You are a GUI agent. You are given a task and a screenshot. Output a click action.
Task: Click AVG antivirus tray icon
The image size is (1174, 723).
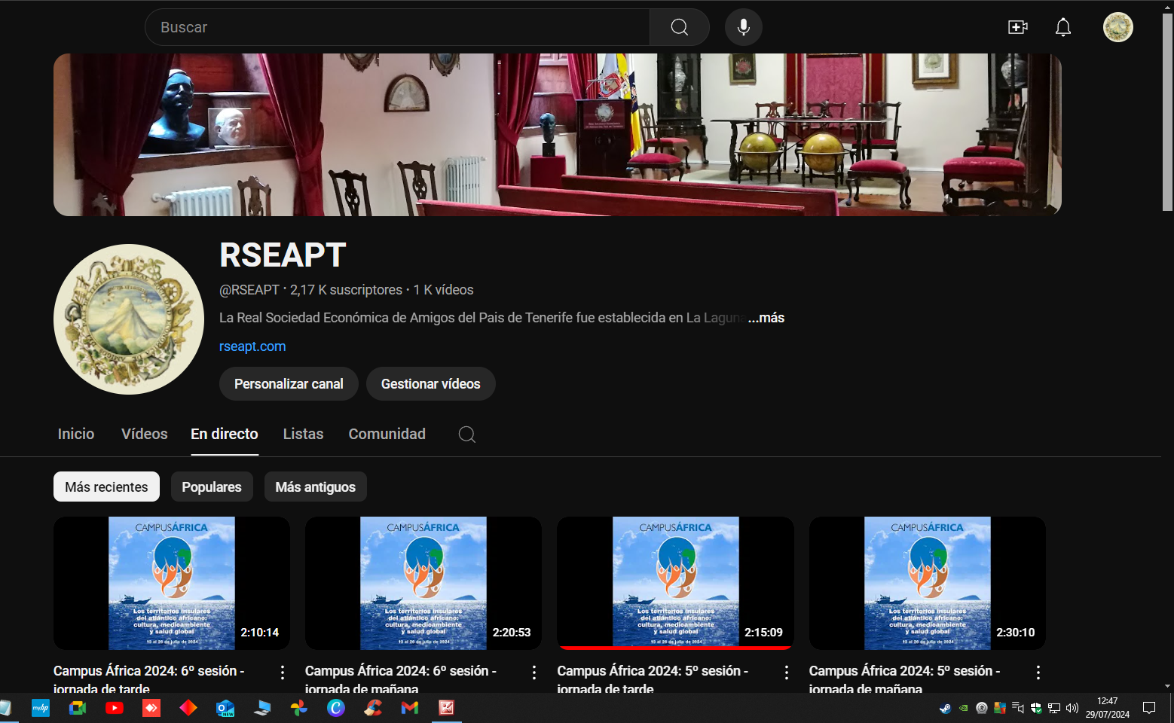point(1000,708)
